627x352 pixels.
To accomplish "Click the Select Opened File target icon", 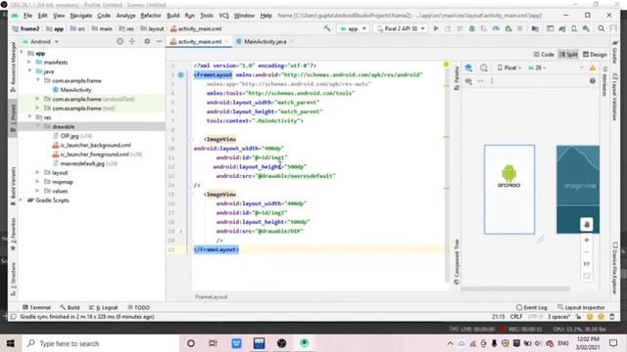I will [x=120, y=41].
